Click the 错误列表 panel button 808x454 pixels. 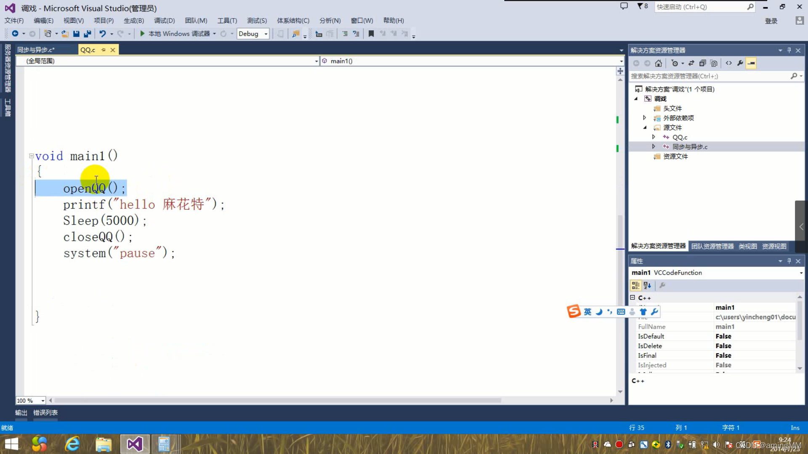click(45, 412)
